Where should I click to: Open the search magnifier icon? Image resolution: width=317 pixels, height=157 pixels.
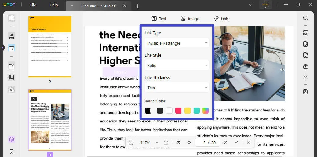pos(305,18)
